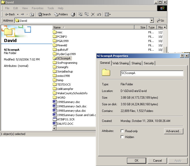Select the WakeCountySchoolsInfo folder

click(x=72, y=93)
